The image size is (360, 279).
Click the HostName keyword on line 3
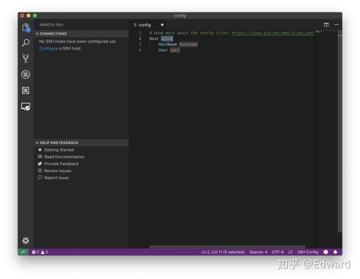[167, 44]
